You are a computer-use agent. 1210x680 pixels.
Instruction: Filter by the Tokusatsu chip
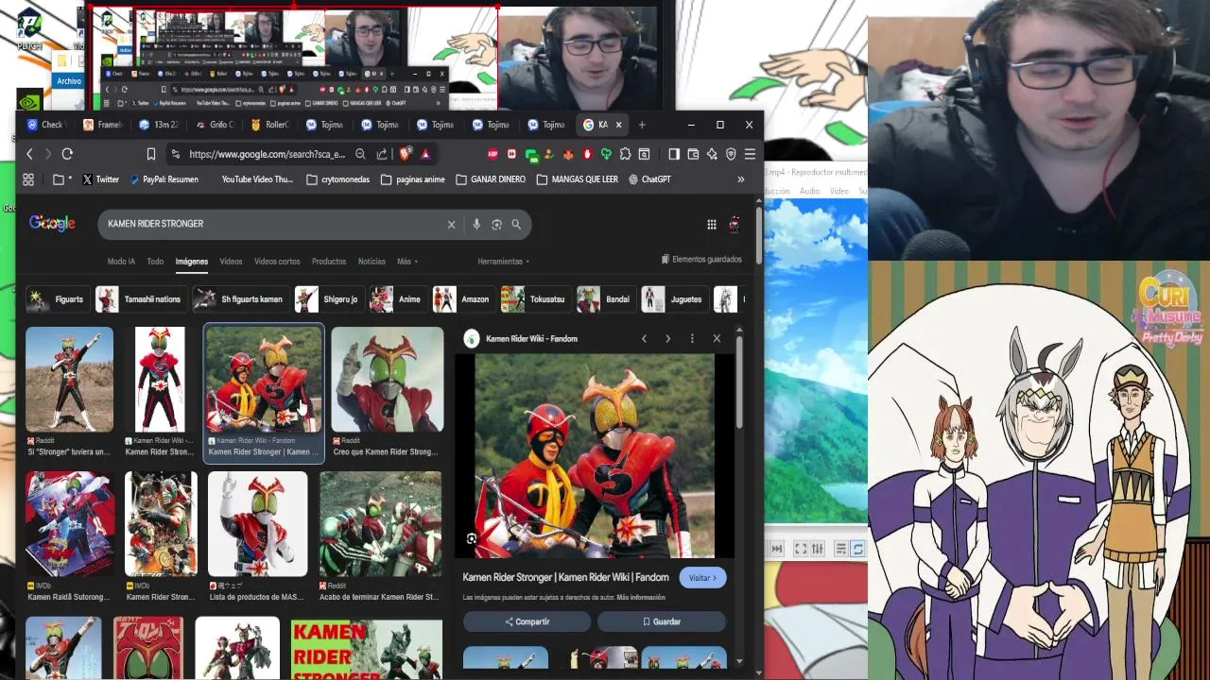click(x=534, y=299)
